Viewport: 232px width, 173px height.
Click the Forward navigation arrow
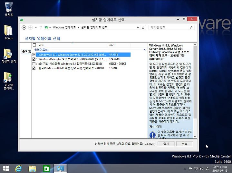30,27
